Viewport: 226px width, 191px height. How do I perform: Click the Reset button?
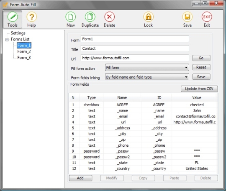(x=201, y=67)
